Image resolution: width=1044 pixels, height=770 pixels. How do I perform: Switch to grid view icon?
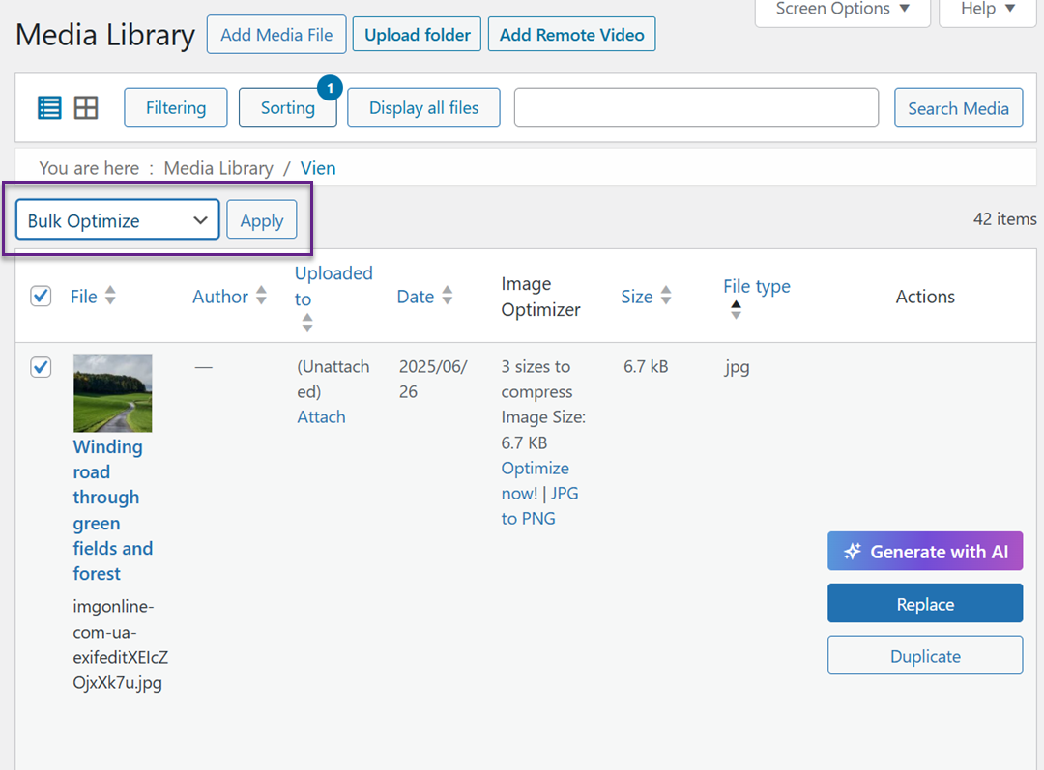(x=86, y=107)
